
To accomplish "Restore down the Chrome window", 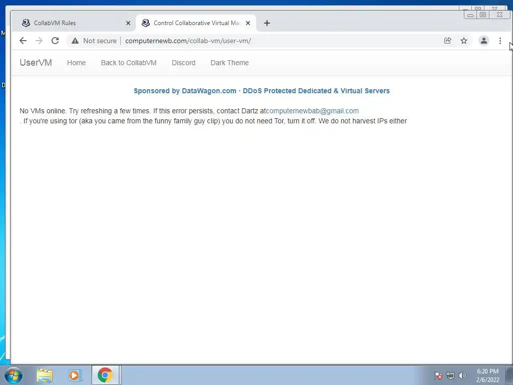I will point(483,15).
